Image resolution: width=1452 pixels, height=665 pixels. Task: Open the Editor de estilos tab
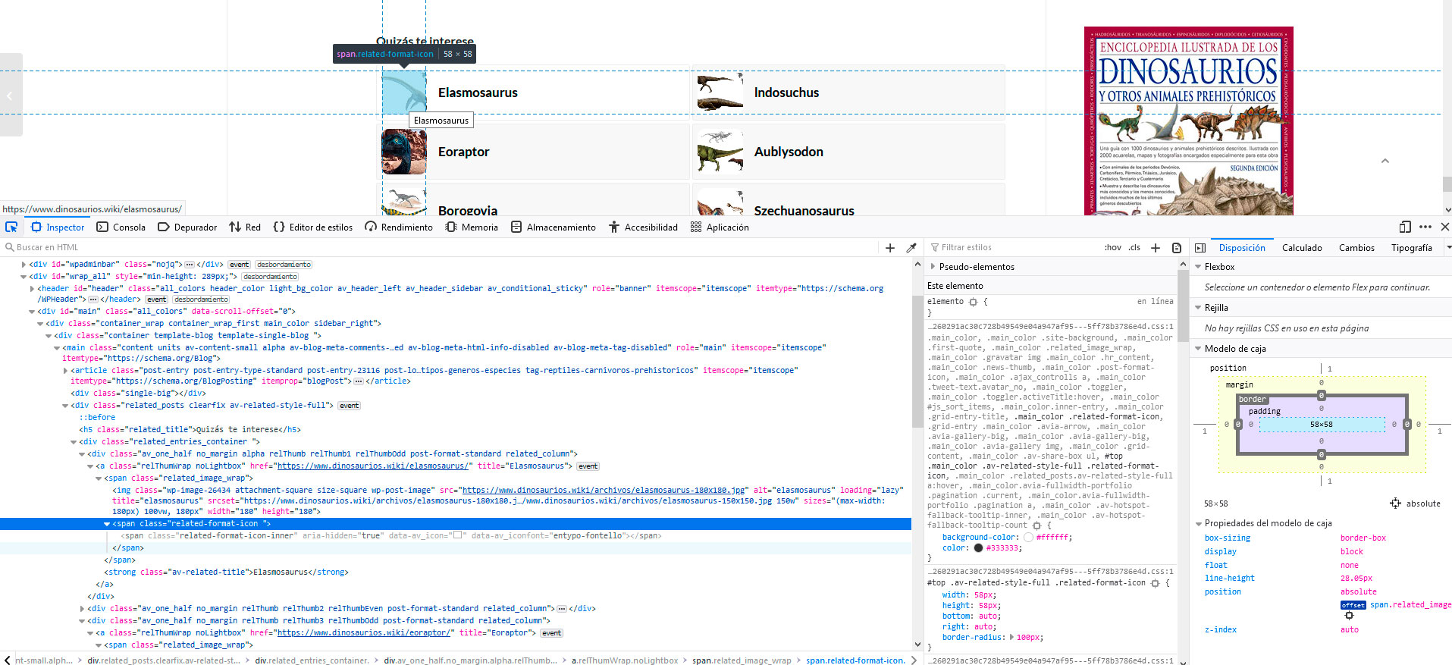click(x=313, y=227)
